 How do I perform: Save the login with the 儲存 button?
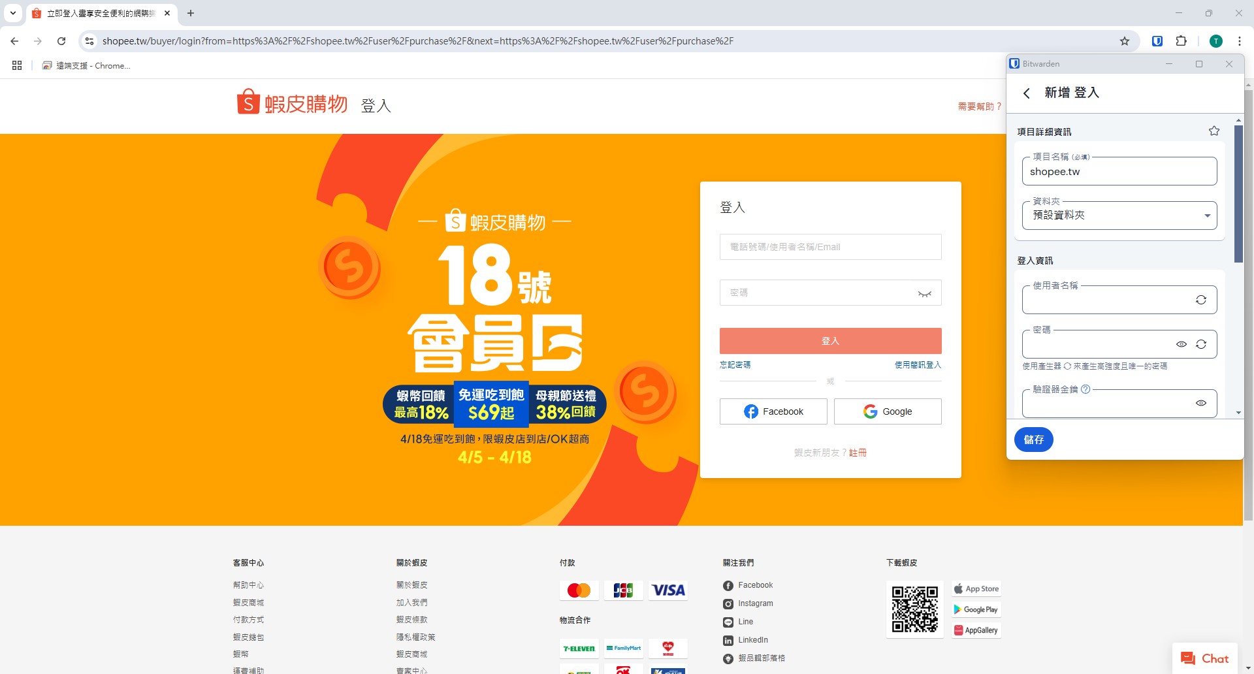[x=1033, y=439]
